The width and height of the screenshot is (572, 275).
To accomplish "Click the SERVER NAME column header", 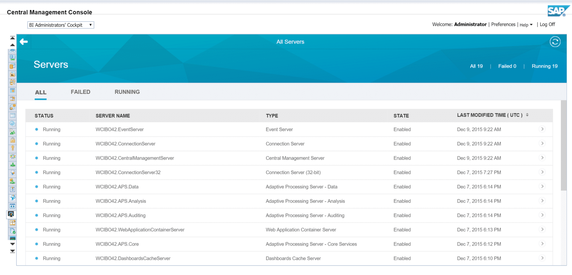I will [x=113, y=116].
